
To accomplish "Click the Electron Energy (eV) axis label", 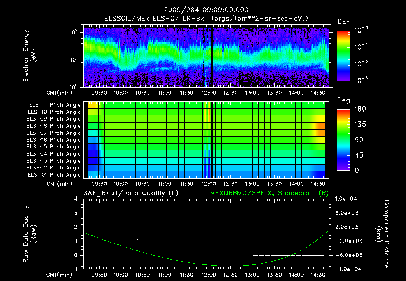I will click(29, 56).
